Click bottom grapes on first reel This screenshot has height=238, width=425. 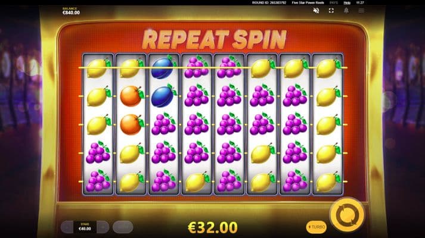98,181
